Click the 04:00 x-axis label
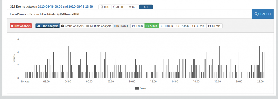 pyautogui.click(x=68, y=81)
